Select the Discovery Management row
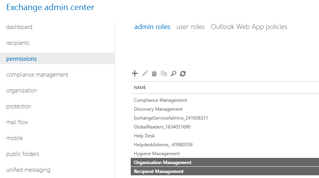The image size is (319, 178). [x=225, y=109]
